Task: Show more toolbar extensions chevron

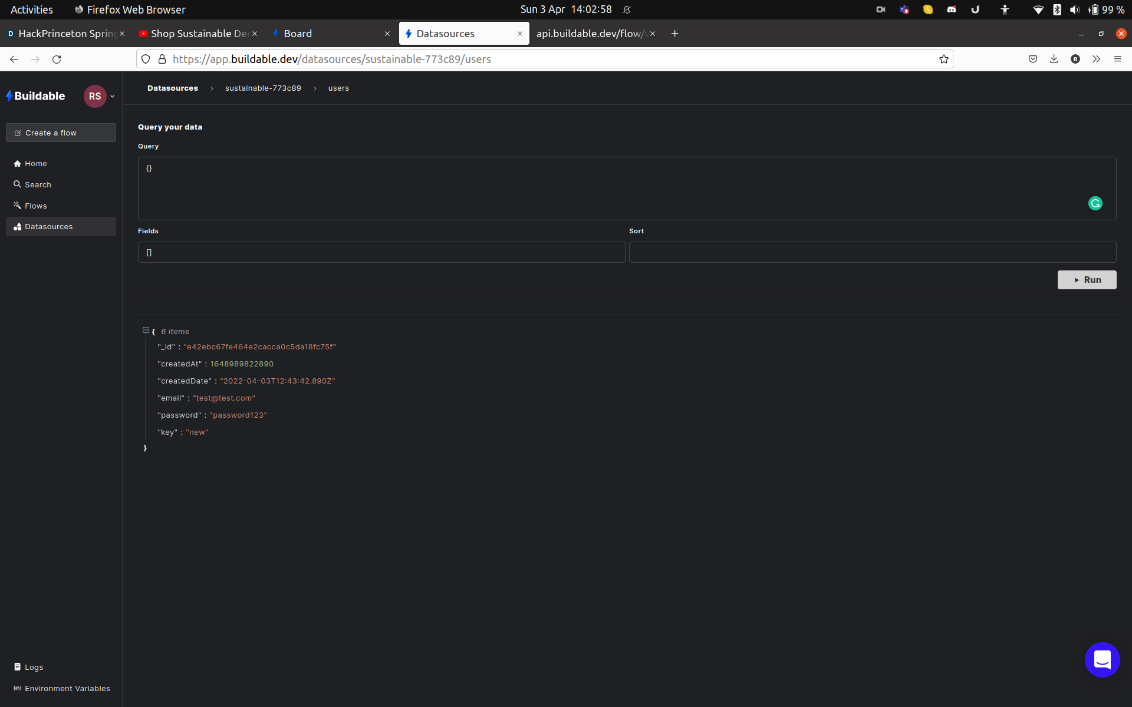Action: 1096,59
